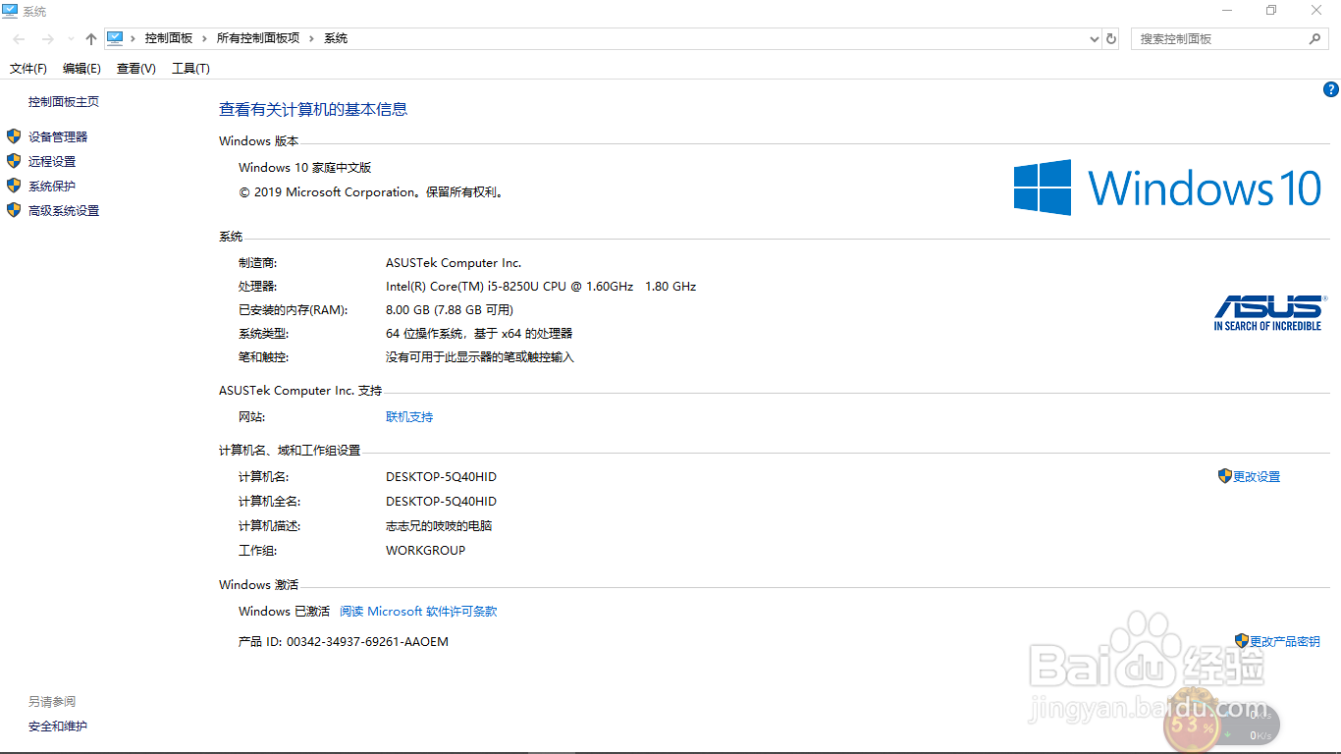Select computer name DESKTOP-5Q40HID beside 计算机名
This screenshot has height=754, width=1341.
point(441,477)
